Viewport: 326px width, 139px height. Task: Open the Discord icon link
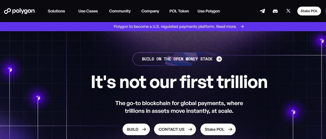(275, 11)
